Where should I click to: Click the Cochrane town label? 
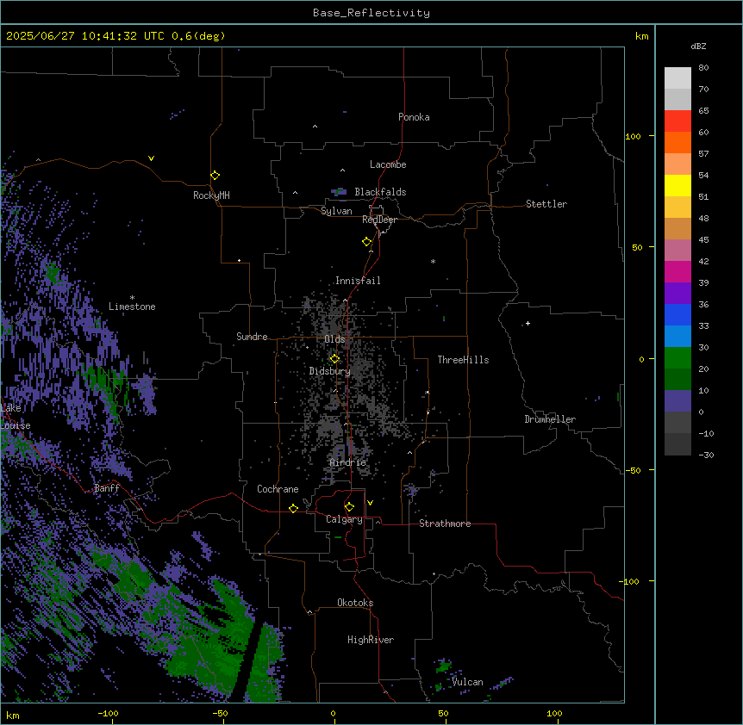(278, 489)
